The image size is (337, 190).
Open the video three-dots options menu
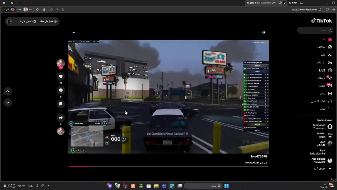[73, 32]
